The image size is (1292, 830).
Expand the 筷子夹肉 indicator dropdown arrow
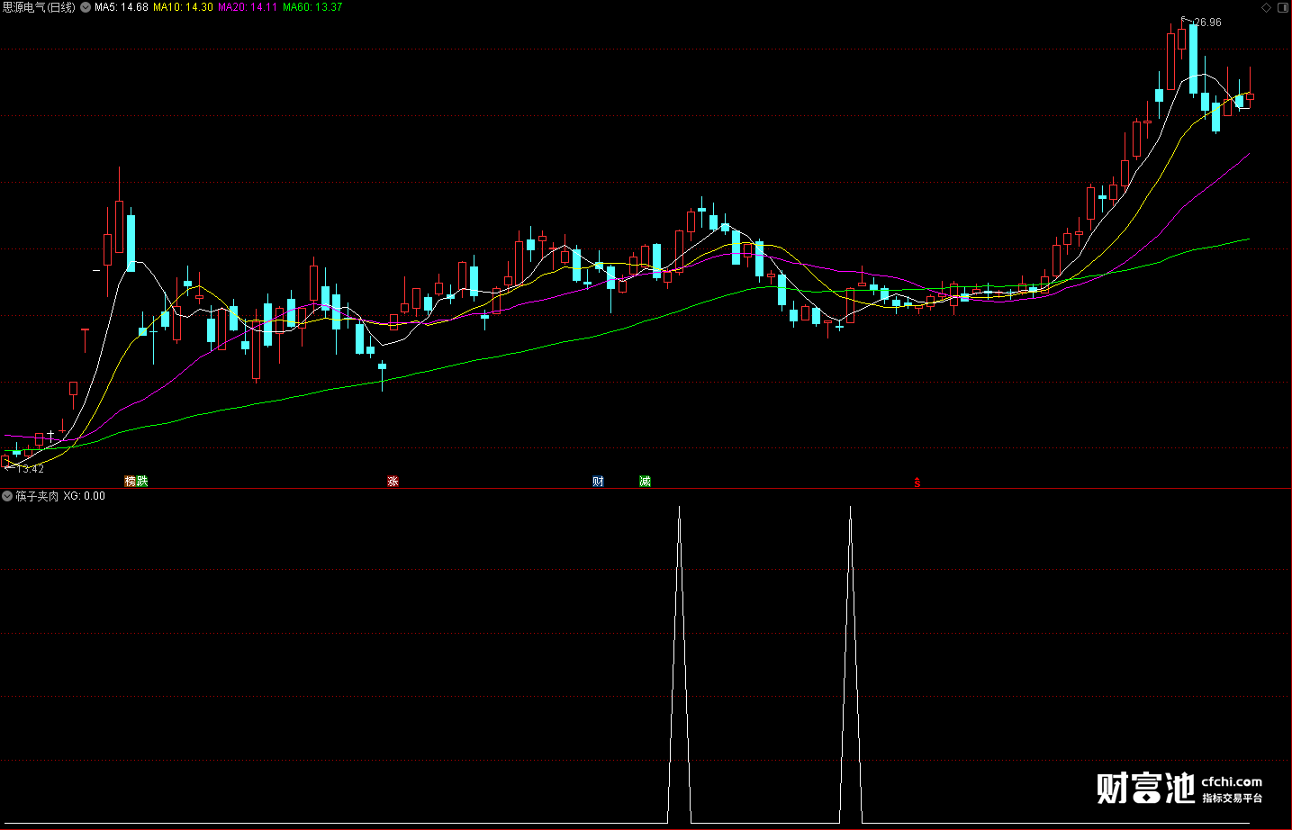coord(7,496)
